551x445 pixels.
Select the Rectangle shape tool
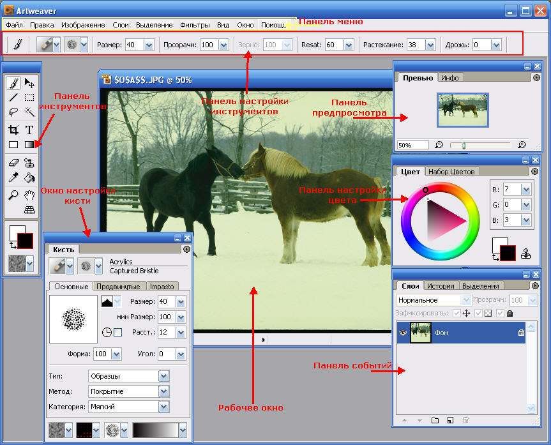pyautogui.click(x=13, y=144)
